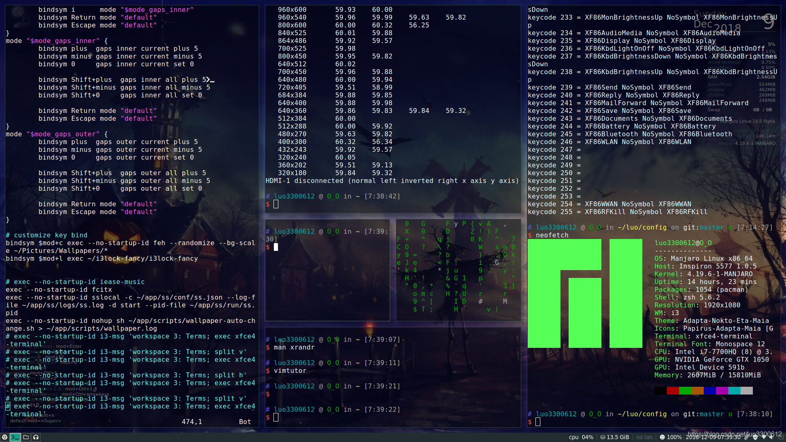The height and width of the screenshot is (442, 786).
Task: Open the keyboard tray icon
Action: coord(780,437)
